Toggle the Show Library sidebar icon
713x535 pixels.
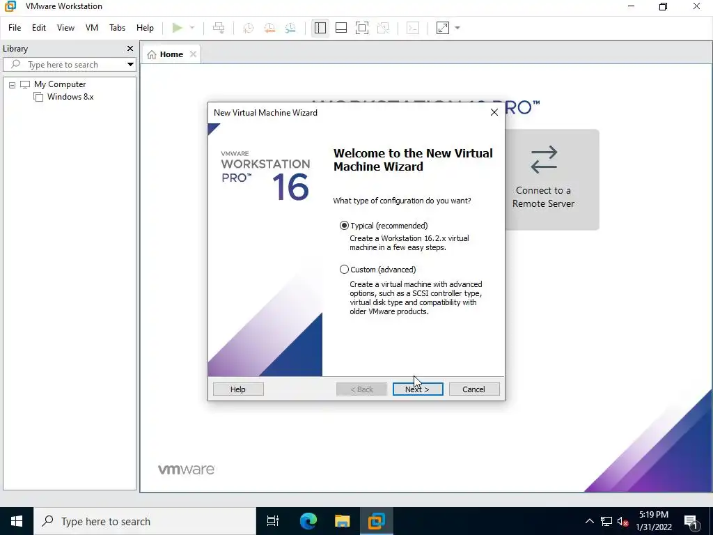pos(320,28)
